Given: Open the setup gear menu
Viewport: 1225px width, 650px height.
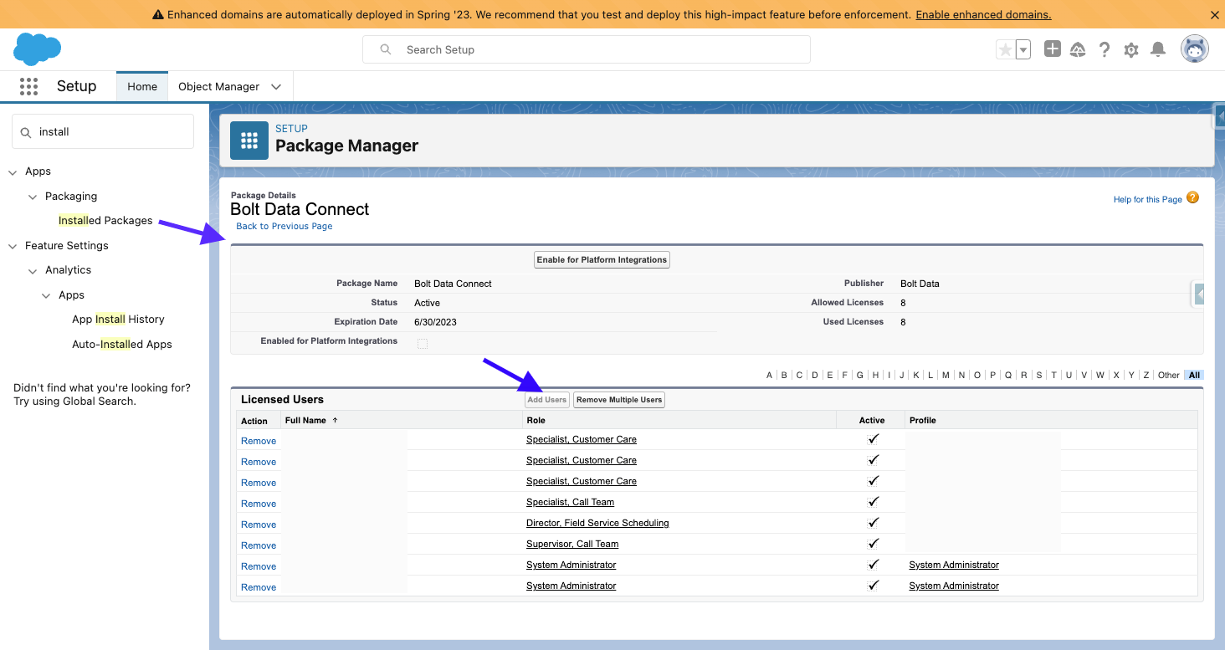Looking at the screenshot, I should [1131, 50].
